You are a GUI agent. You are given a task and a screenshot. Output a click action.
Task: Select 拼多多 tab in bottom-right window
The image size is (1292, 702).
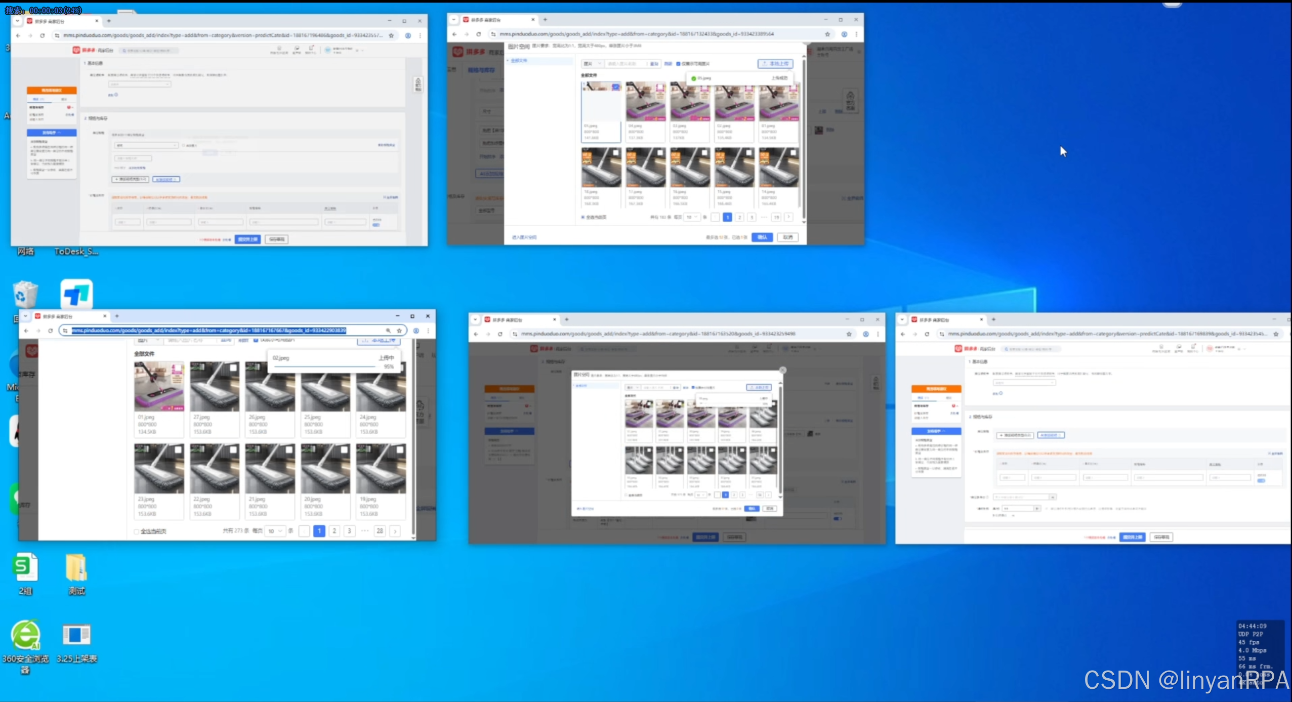(x=947, y=319)
